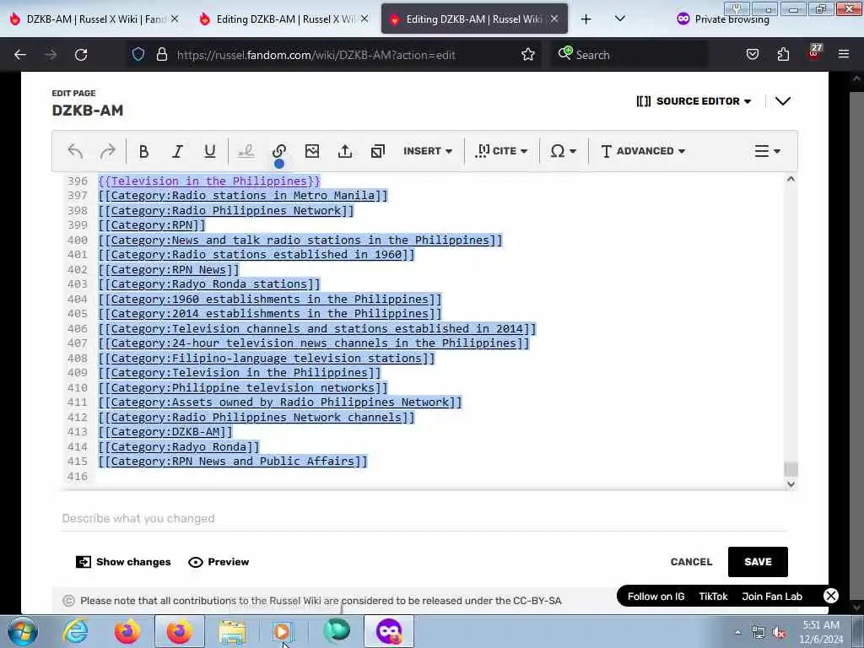
Task: Click the list all tabs chevron
Action: tap(620, 19)
